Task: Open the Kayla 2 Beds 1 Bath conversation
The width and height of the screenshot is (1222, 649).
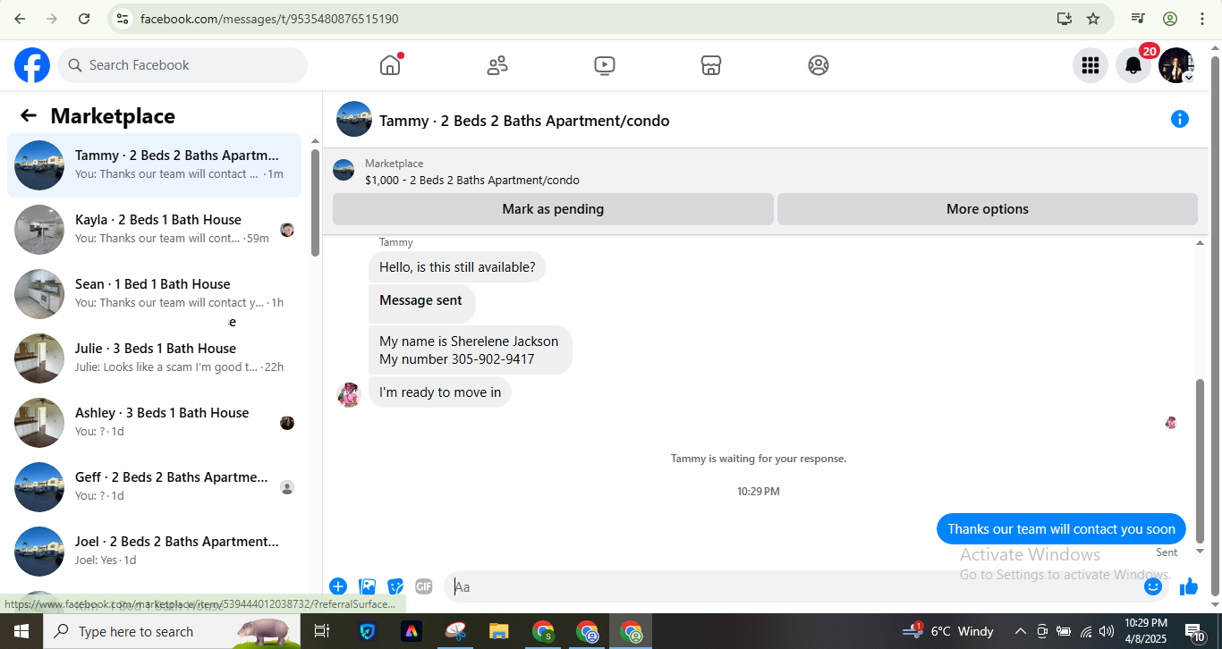Action: coord(154,230)
